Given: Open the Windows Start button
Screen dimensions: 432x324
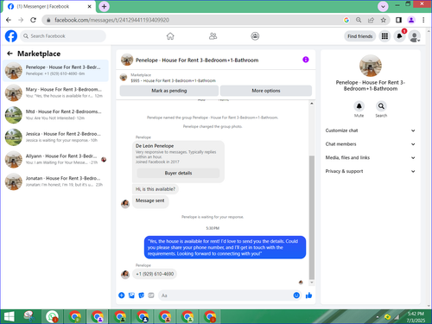Looking at the screenshot, I should (9, 317).
